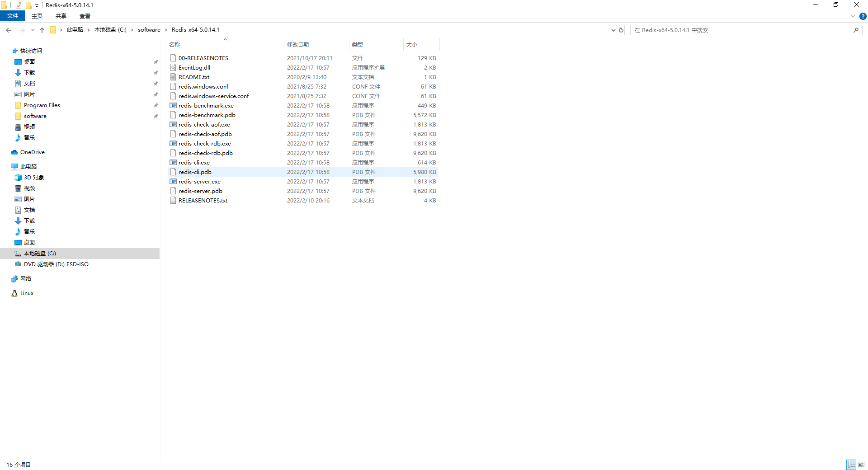868x470 pixels.
Task: Navigate to 此电脑 in the address bar
Action: (x=75, y=30)
